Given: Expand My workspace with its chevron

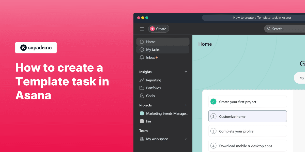Looking at the screenshot, I should pyautogui.click(x=186, y=139).
